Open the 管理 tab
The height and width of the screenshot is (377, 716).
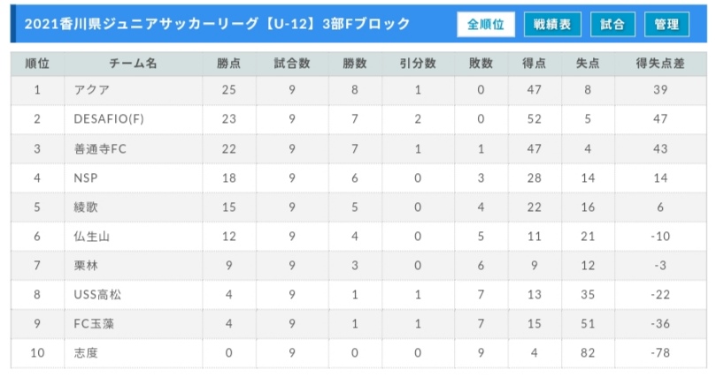point(666,24)
